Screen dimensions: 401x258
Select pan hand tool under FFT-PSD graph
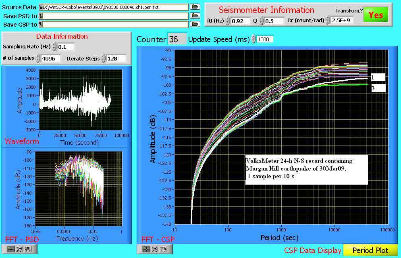pos(28,249)
